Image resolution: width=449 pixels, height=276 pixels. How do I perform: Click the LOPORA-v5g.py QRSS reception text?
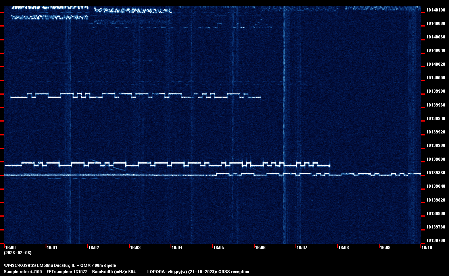[x=198, y=272]
